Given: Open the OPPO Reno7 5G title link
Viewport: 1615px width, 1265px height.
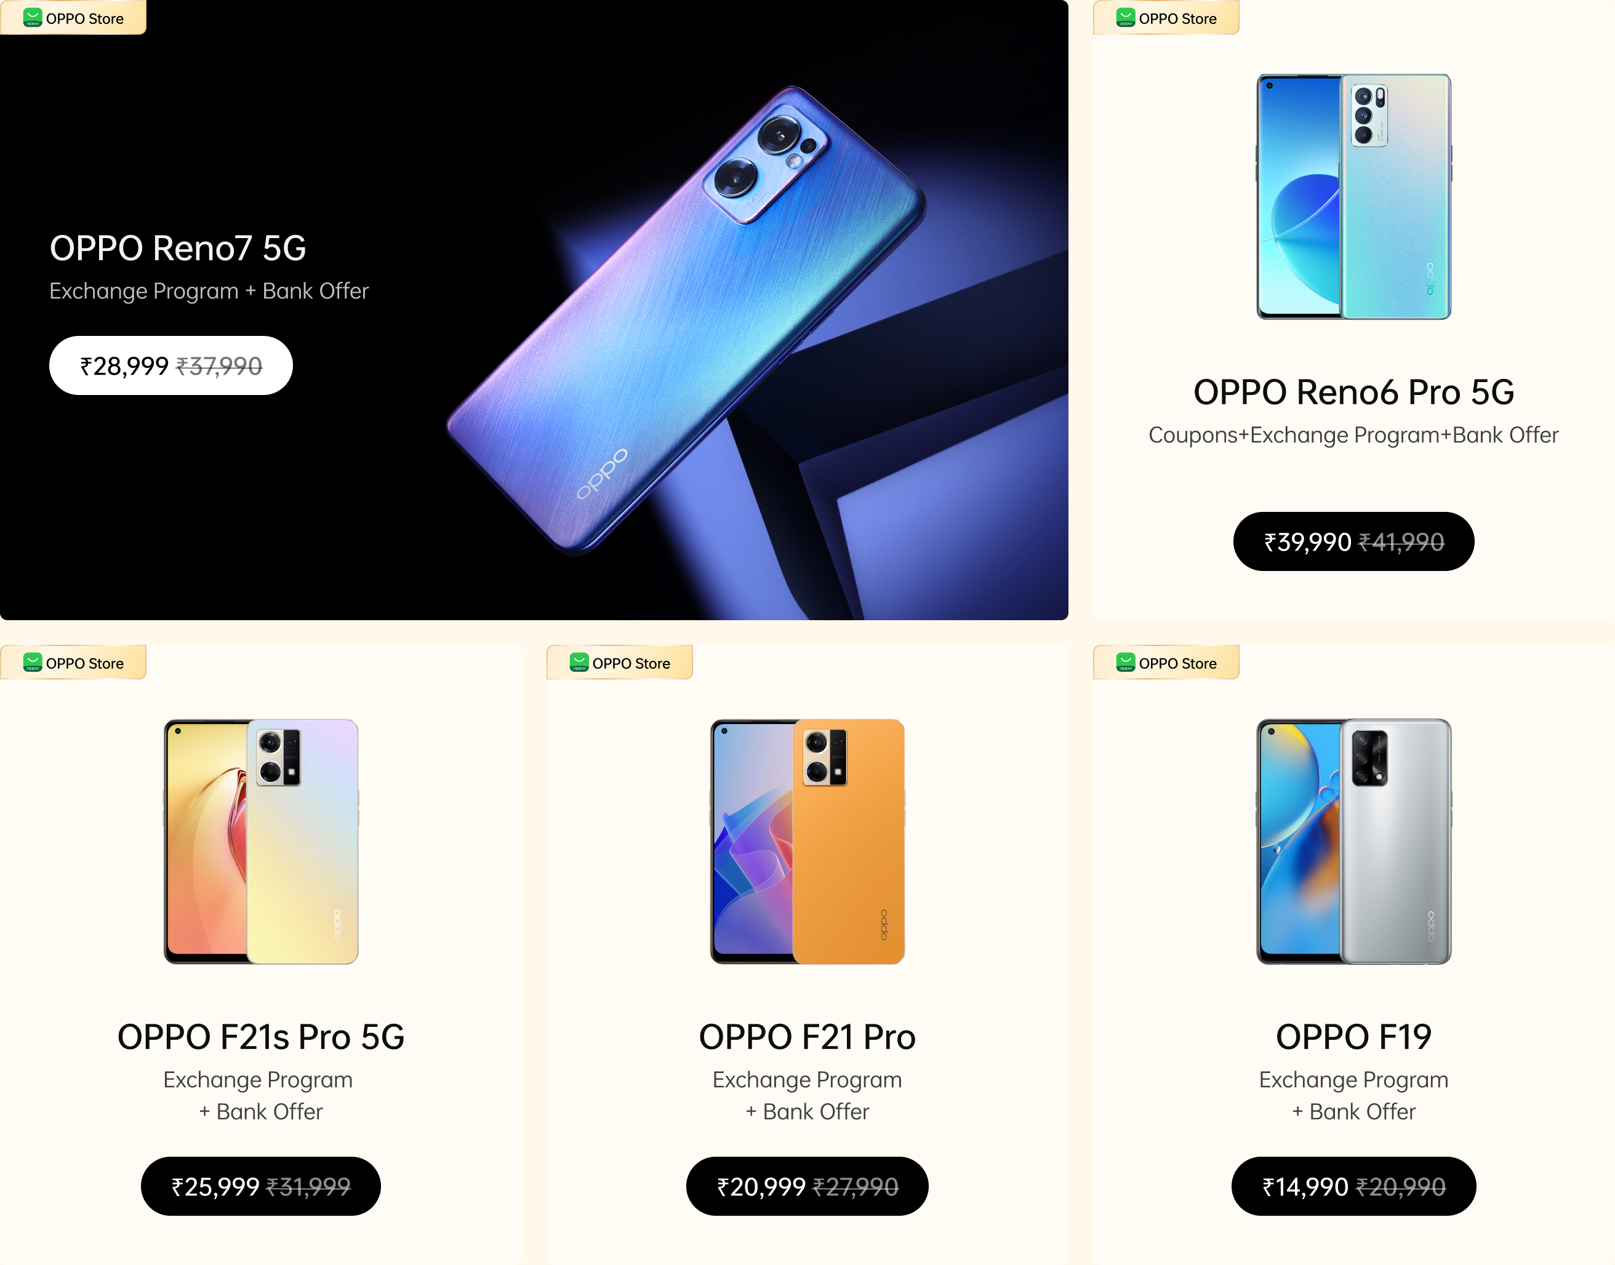Looking at the screenshot, I should coord(178,248).
